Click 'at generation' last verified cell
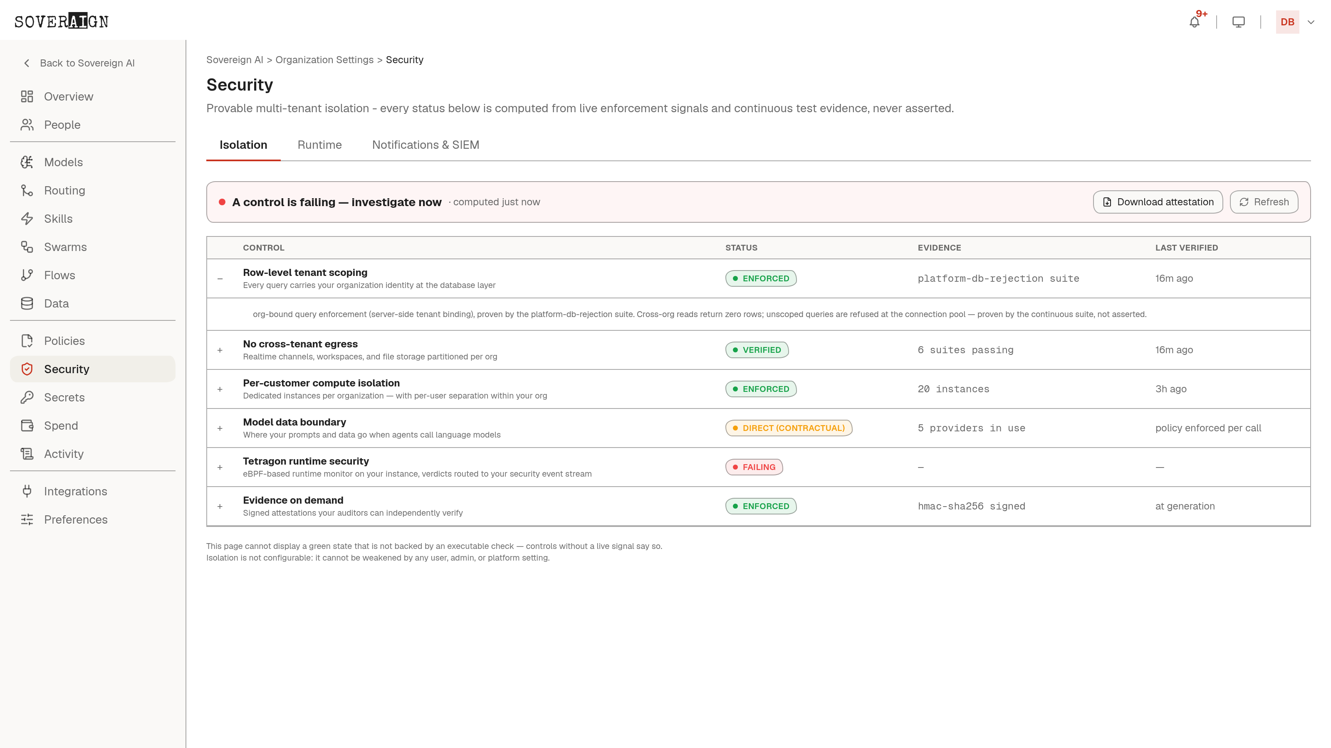Image resolution: width=1331 pixels, height=748 pixels. coord(1185,507)
